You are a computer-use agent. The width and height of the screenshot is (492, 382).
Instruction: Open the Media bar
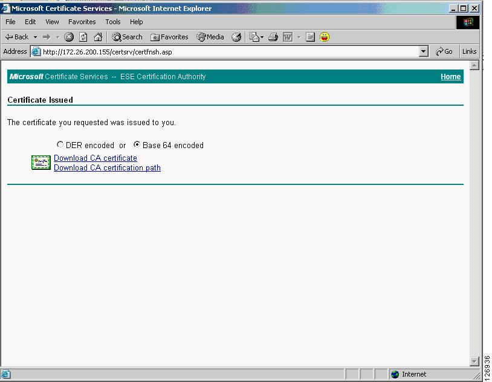[210, 37]
